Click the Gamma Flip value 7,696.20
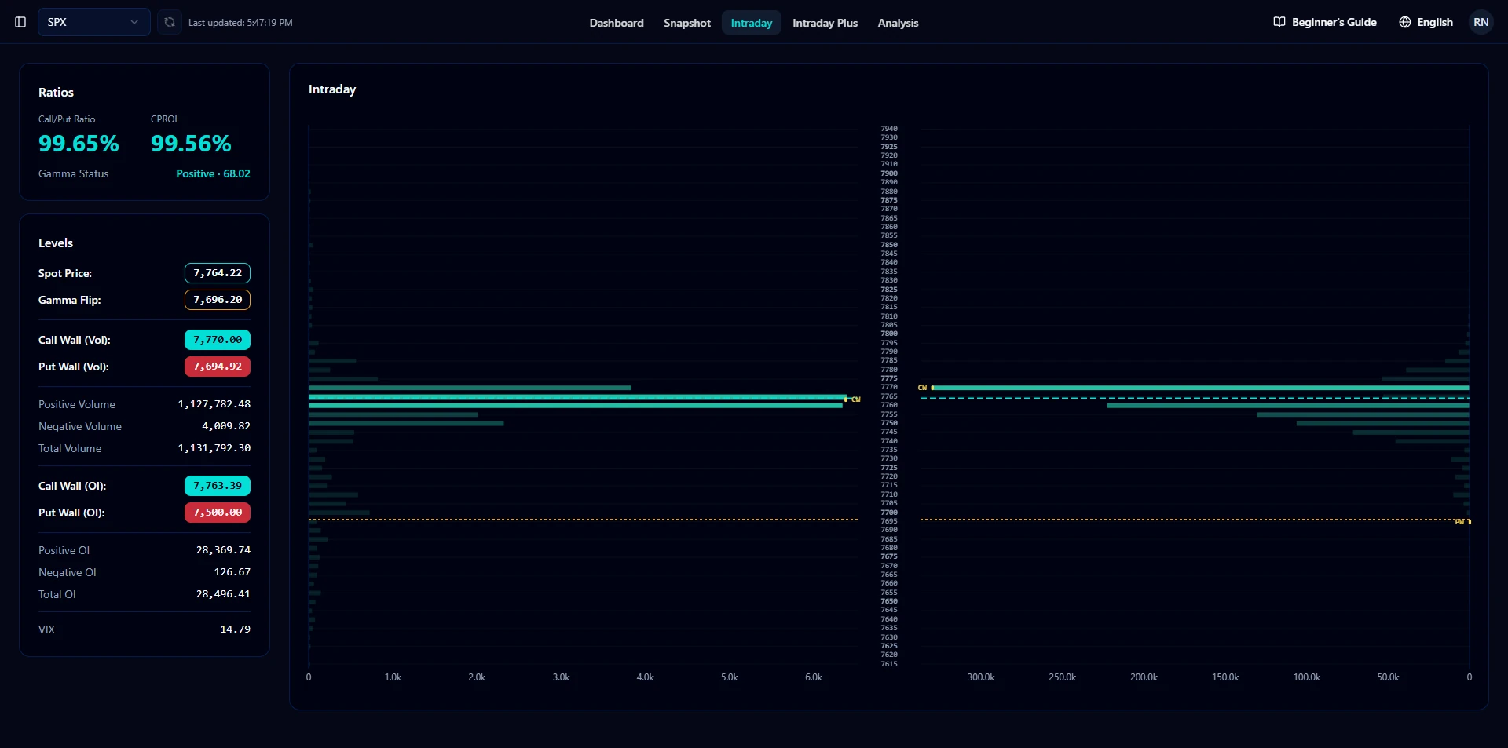The width and height of the screenshot is (1508, 748). pos(218,300)
